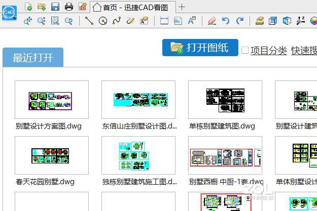
Task: Select the circle drawing tool
Action: point(102,21)
